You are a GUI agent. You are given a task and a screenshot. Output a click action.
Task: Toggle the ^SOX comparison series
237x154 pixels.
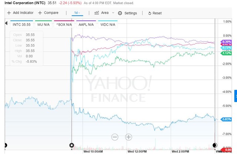click(63, 24)
